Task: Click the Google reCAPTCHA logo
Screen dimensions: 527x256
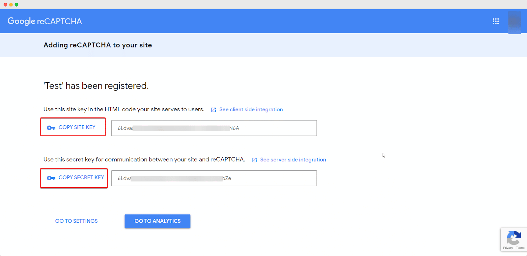Action: pyautogui.click(x=45, y=21)
